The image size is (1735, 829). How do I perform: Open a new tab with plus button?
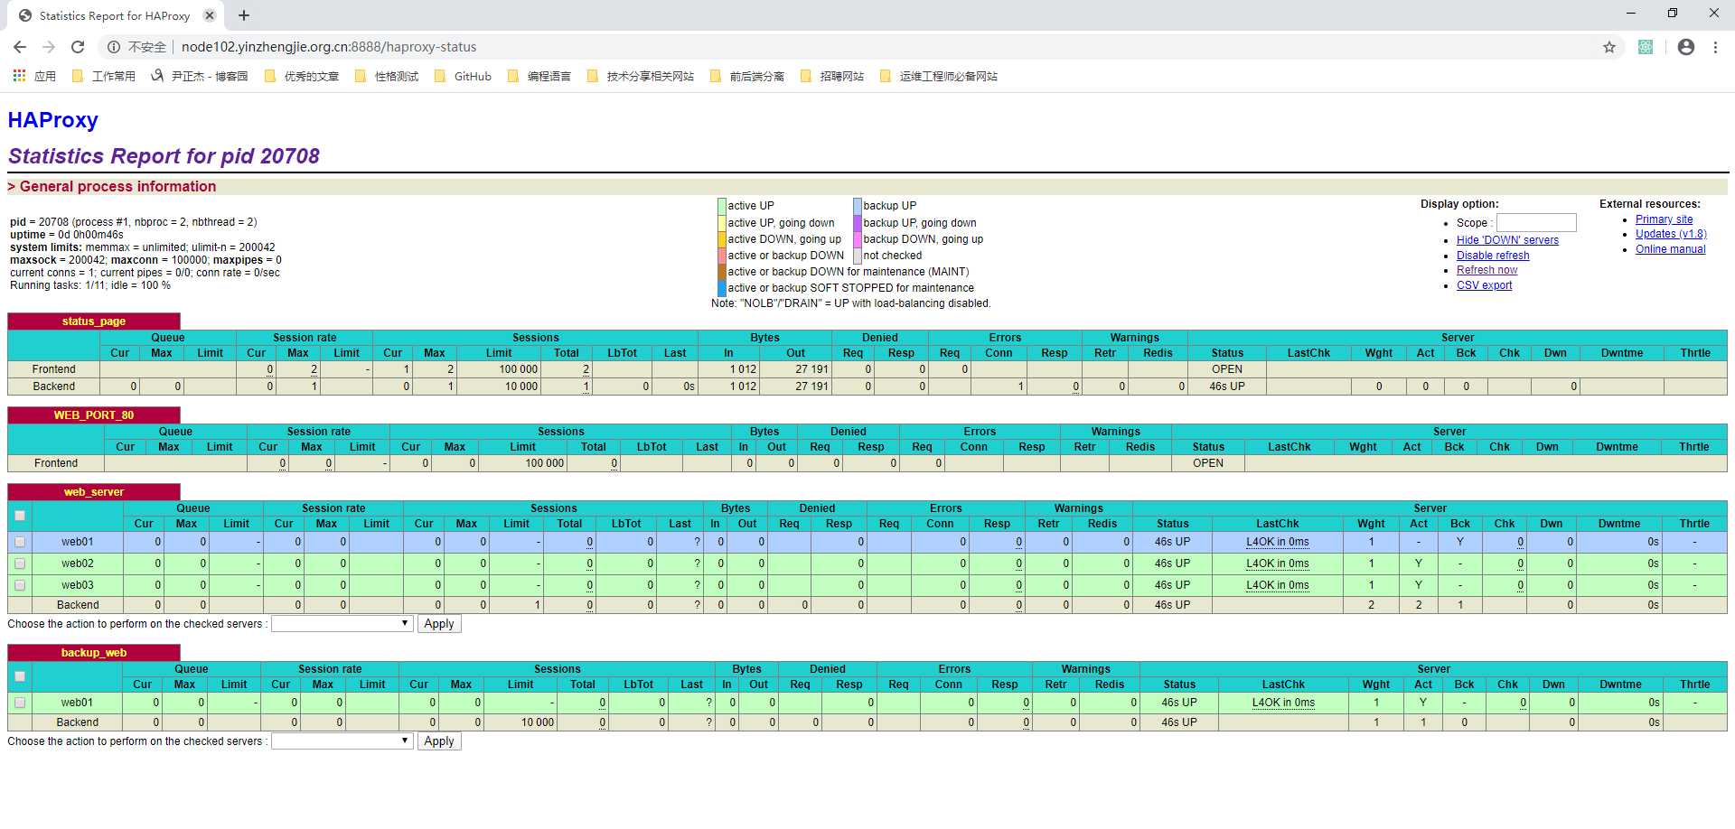point(244,15)
